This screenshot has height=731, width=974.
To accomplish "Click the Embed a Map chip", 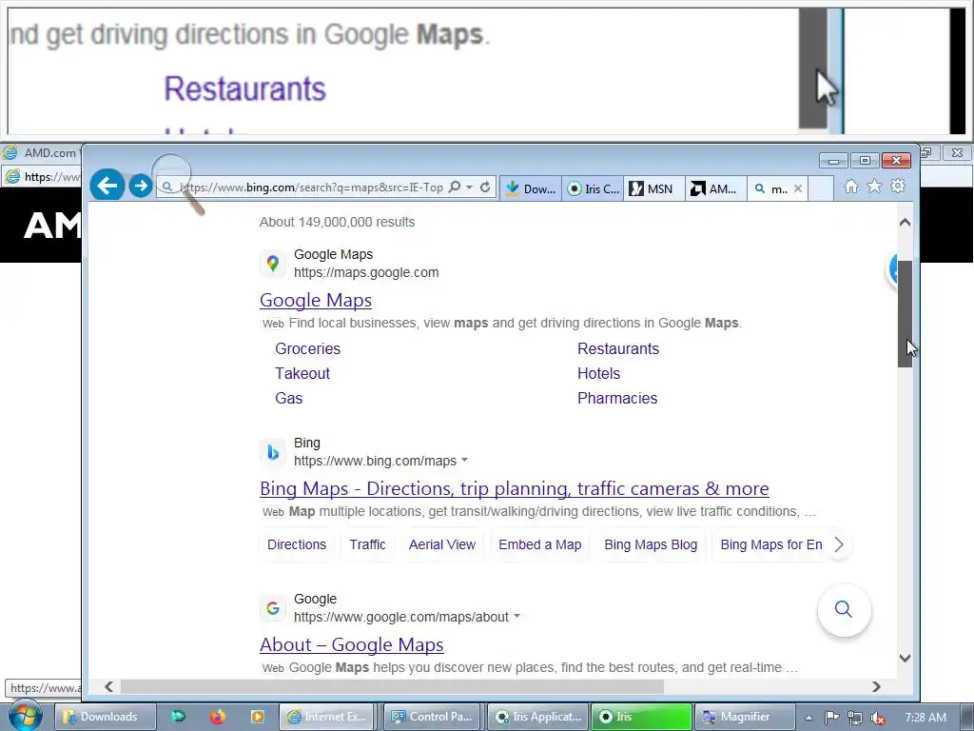I will [x=540, y=544].
